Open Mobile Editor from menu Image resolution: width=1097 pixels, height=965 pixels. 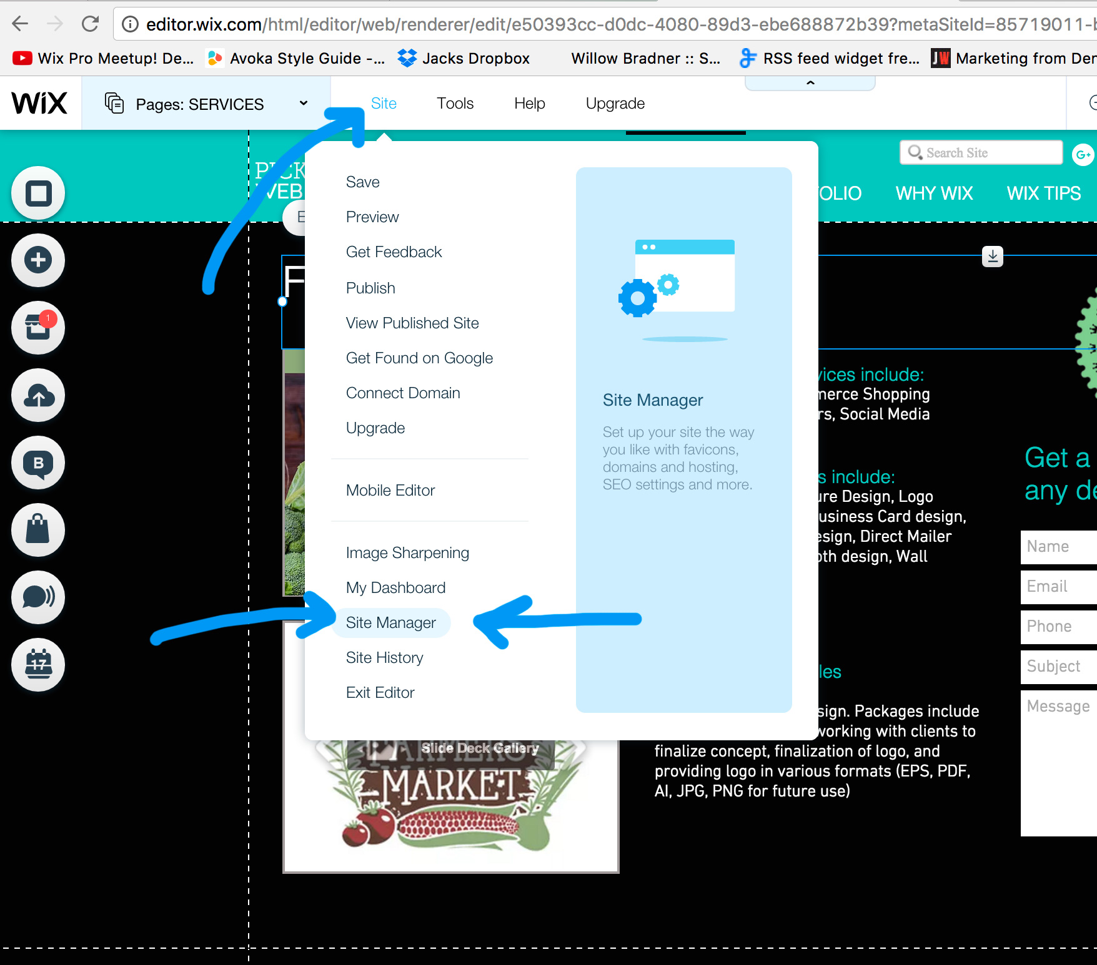[390, 491]
